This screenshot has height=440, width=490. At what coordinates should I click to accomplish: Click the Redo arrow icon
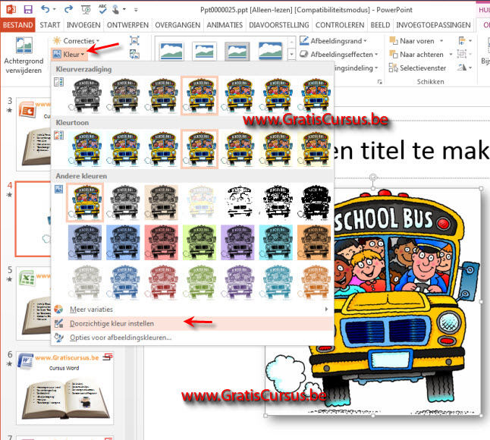[68, 9]
